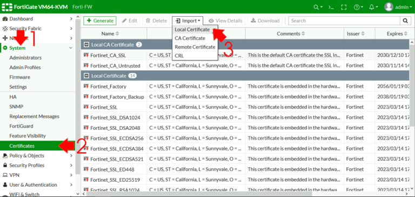
Task: Sort by the Comments column arrows
Action: click(x=303, y=34)
